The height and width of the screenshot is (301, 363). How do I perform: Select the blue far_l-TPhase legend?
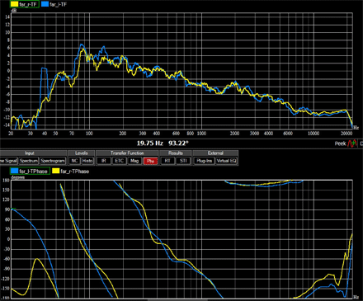(30, 171)
